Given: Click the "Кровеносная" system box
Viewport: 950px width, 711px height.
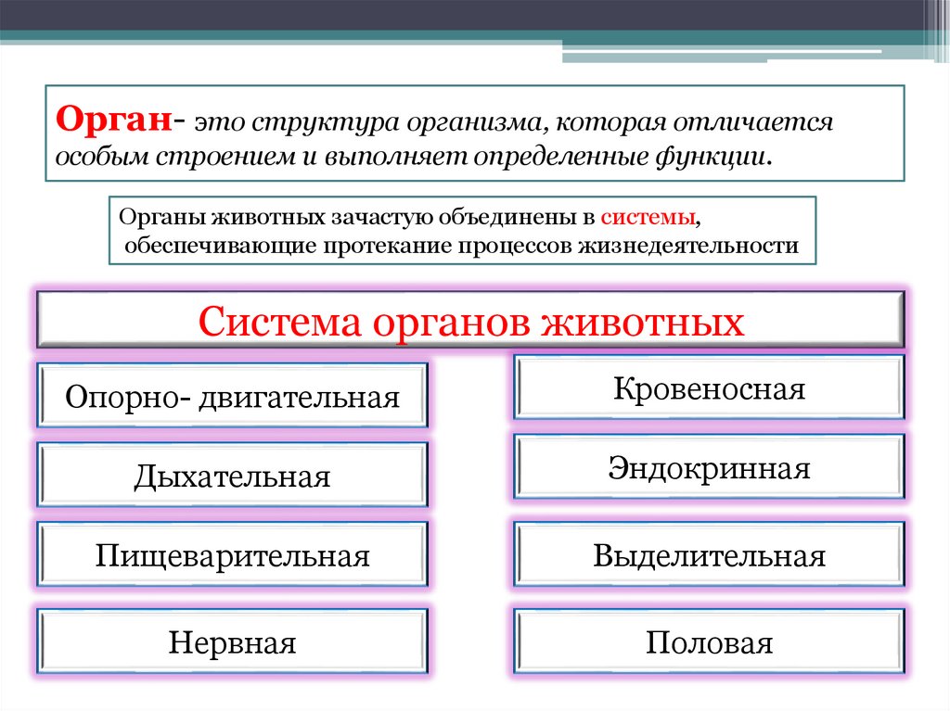Looking at the screenshot, I should 712,388.
